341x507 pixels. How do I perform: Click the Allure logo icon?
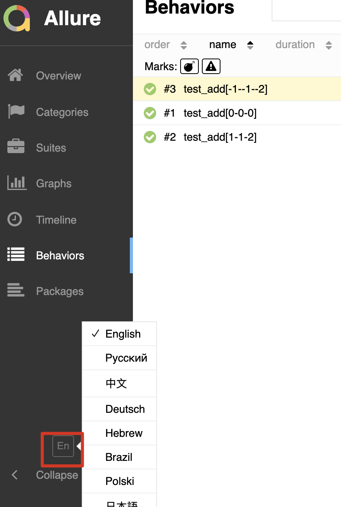17,18
